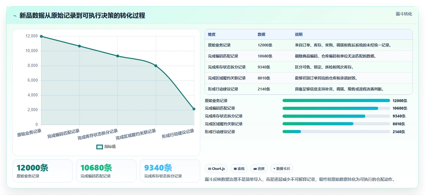This screenshot has height=195, width=425.
Task: Click table cell 12000条
Action: [265, 45]
